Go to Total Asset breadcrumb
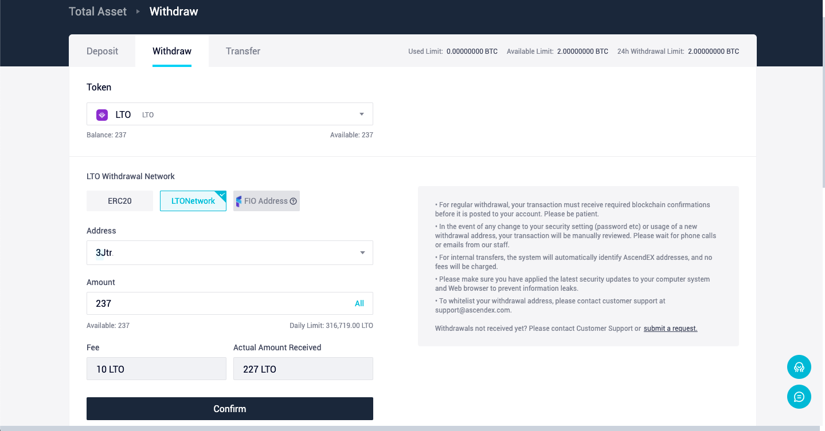 pos(98,11)
